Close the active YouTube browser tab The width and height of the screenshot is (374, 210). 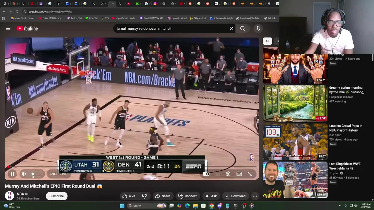pyautogui.click(x=113, y=4)
